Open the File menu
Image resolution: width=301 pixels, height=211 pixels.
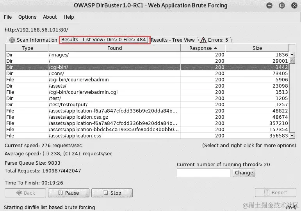[x=8, y=17]
